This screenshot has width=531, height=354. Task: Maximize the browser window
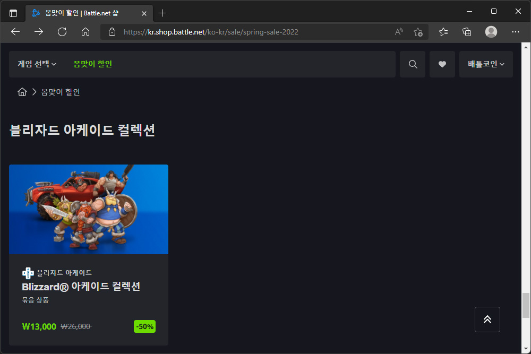click(494, 11)
